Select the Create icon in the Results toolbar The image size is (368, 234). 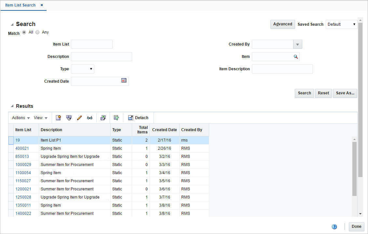tap(58, 117)
